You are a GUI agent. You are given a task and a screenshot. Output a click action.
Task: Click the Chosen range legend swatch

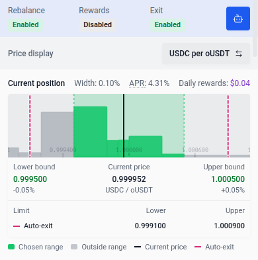coord(11,247)
